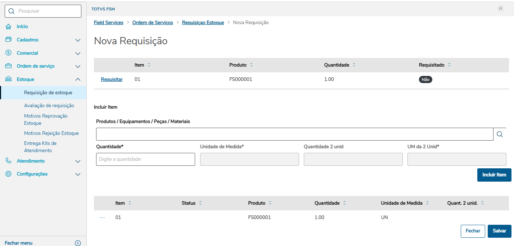Open Entrega Kits de Atendimento
The width and height of the screenshot is (514, 246).
point(40,147)
